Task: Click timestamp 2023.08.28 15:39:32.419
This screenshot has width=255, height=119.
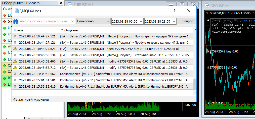Action: click(x=37, y=86)
